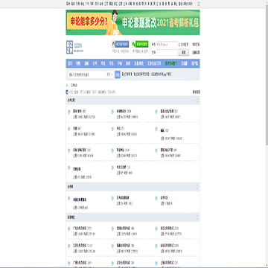The width and height of the screenshot is (268, 268).
Task: Collapse the second forum section header arrow
Action: tap(197, 187)
